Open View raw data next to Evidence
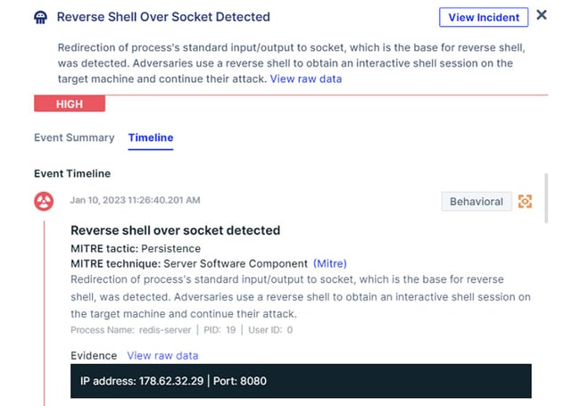This screenshot has height=406, width=580. point(162,356)
